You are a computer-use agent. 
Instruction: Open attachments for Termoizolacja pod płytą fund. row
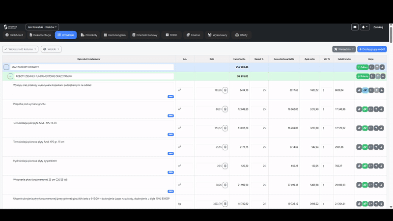pos(359,128)
